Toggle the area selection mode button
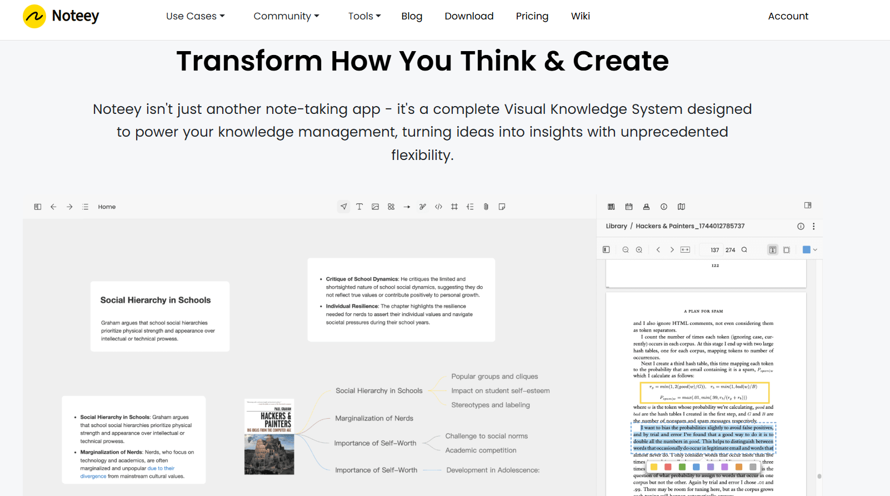This screenshot has height=496, width=890. tap(787, 250)
